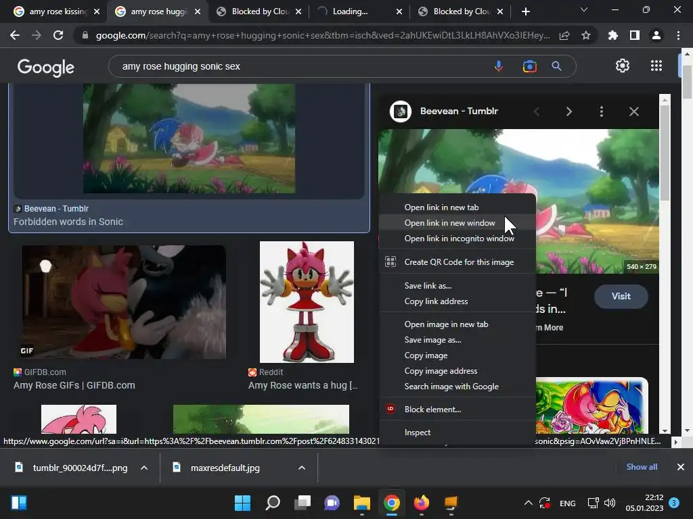Click the page vertical scrollbar thumb
This screenshot has height=519, width=693.
pyautogui.click(x=687, y=82)
